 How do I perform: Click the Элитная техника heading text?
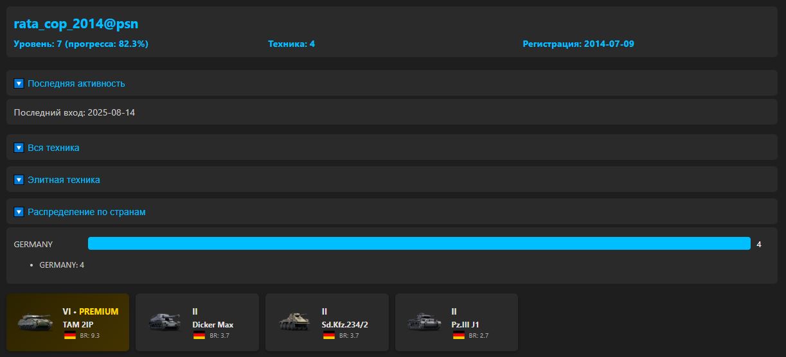pyautogui.click(x=64, y=180)
